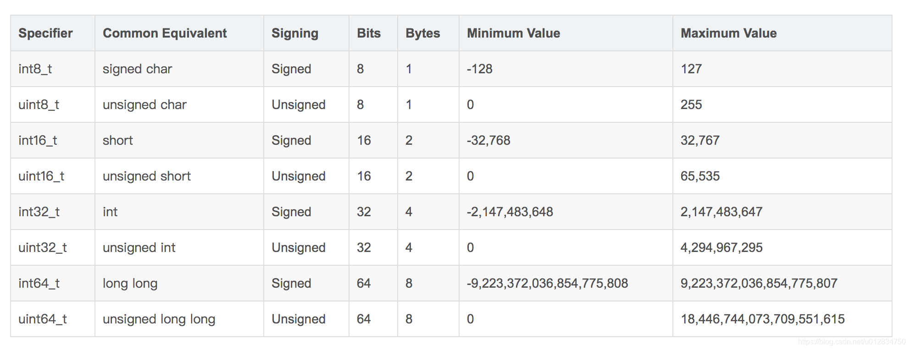Image resolution: width=910 pixels, height=350 pixels.
Task: Click Bits value 16 in int16_t row
Action: coord(364,140)
